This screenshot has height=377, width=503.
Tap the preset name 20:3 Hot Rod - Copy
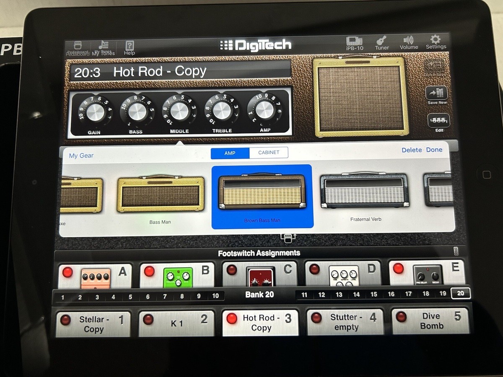click(180, 72)
